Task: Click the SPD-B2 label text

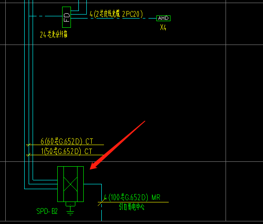Action: (x=47, y=211)
